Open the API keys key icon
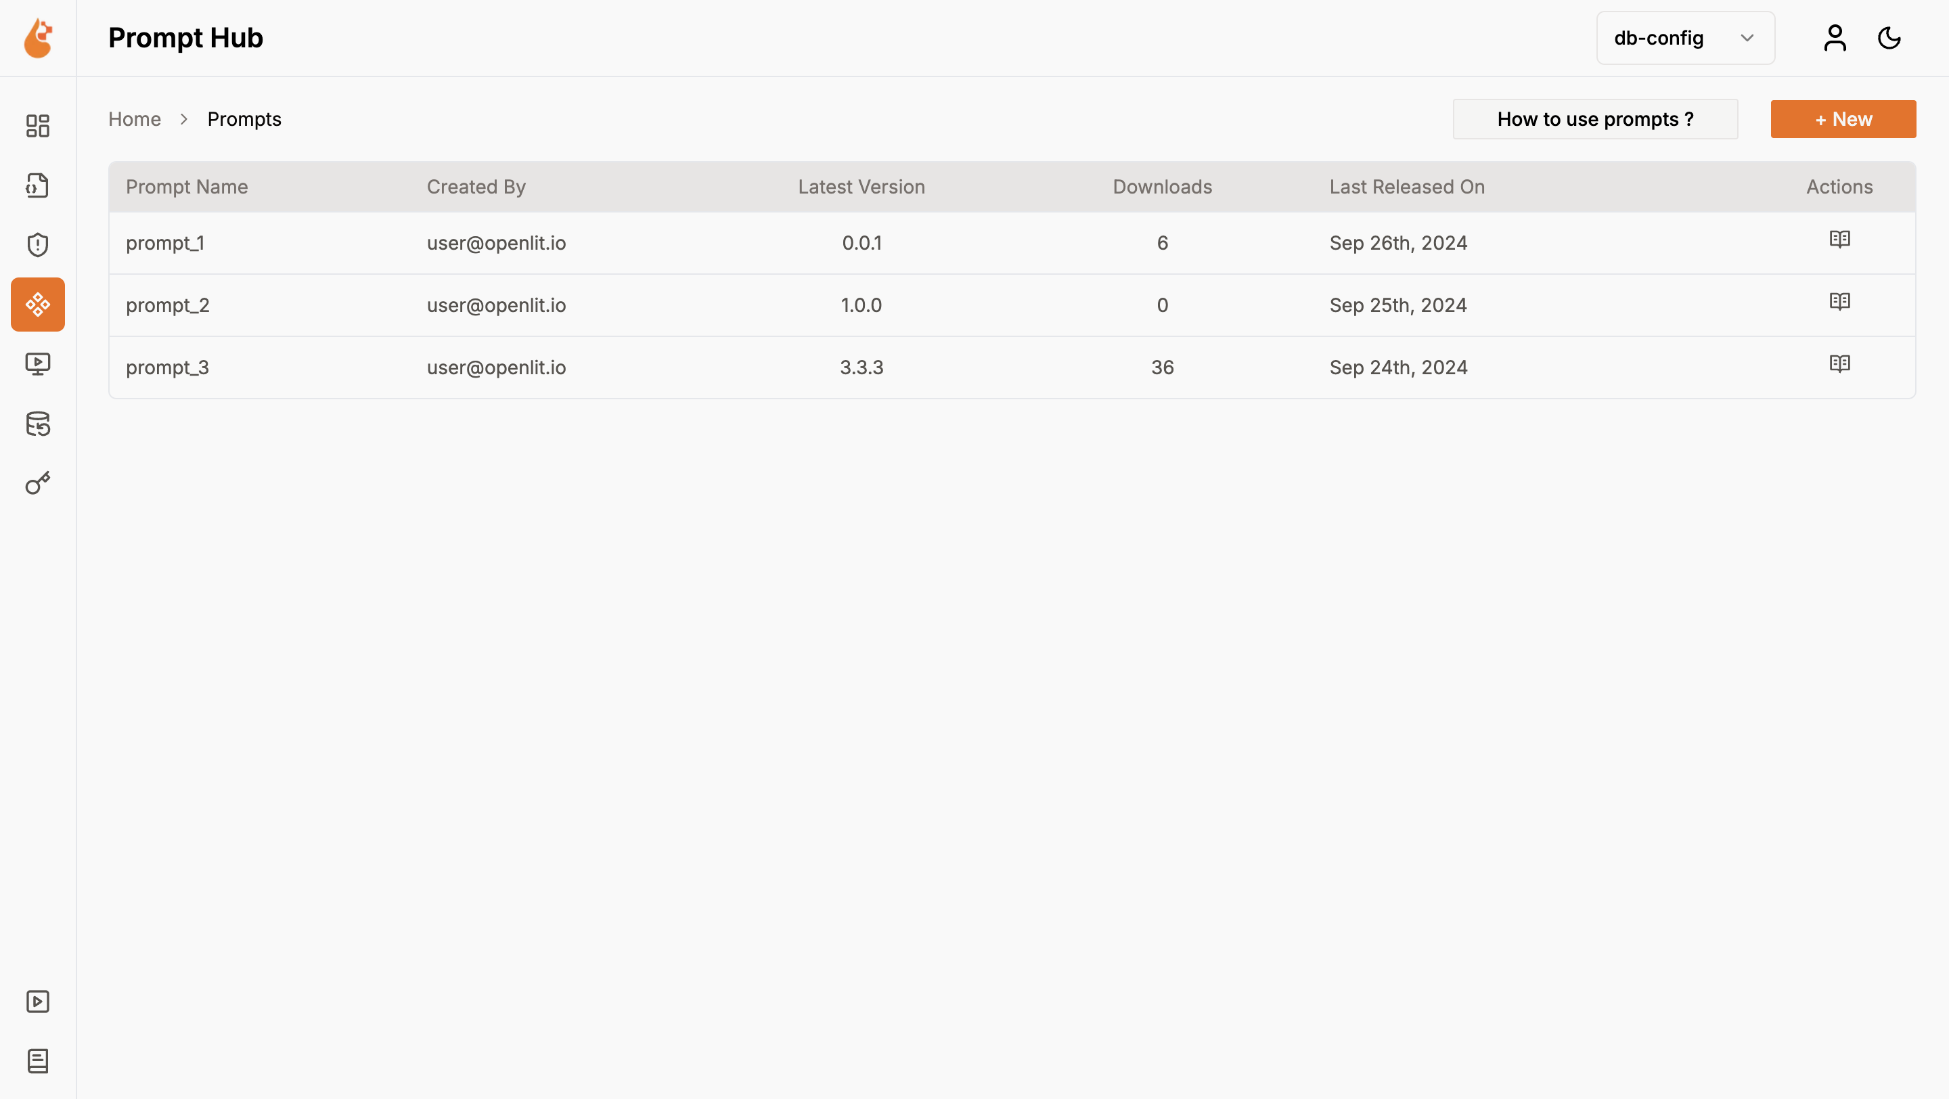This screenshot has width=1949, height=1099. click(x=38, y=483)
